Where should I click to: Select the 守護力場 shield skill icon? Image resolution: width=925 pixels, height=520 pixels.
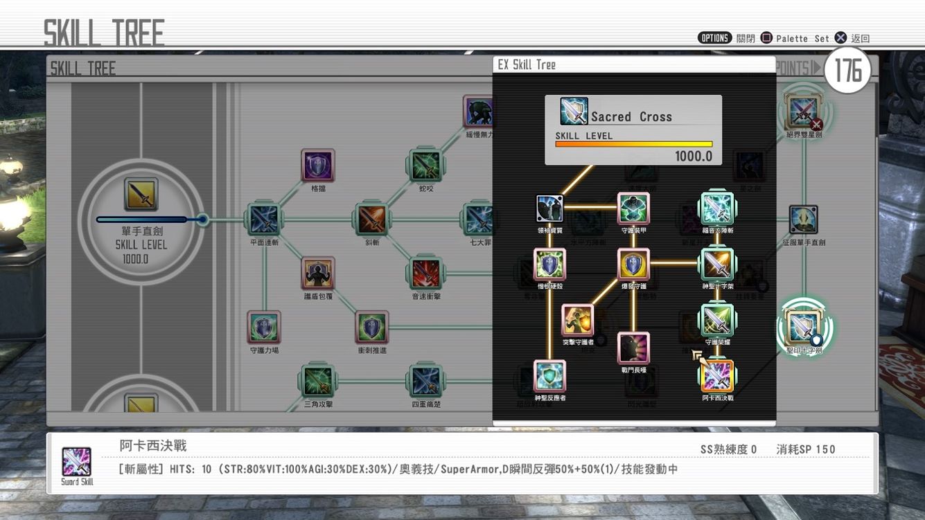click(x=264, y=327)
